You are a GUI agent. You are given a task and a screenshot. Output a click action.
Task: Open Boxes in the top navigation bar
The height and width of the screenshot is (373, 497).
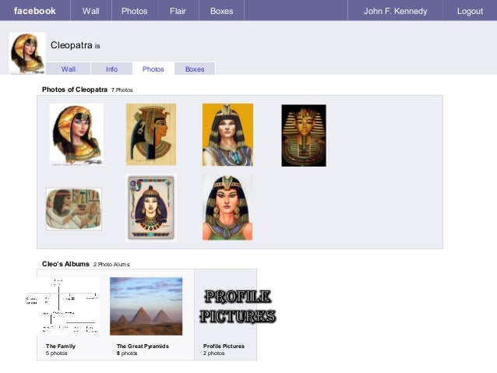pyautogui.click(x=221, y=11)
